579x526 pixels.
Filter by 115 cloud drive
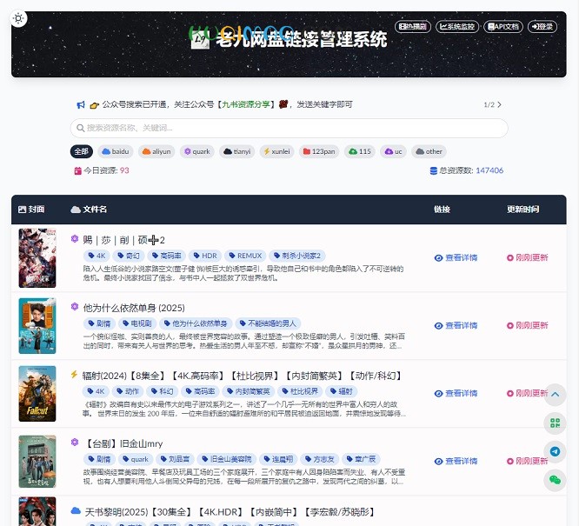point(360,151)
